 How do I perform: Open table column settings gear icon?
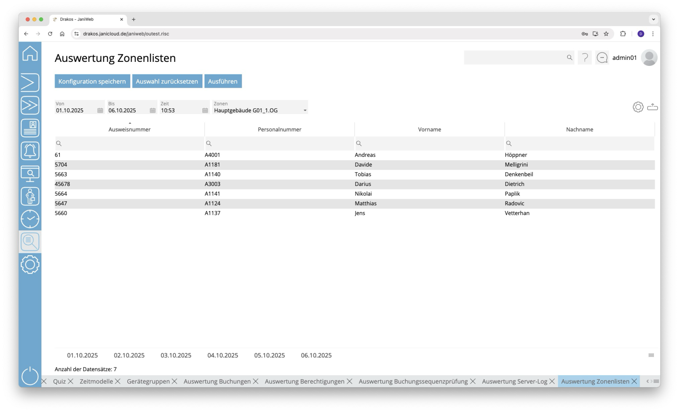(638, 107)
